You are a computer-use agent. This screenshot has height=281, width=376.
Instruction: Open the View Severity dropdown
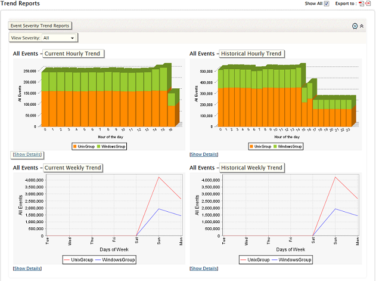(x=59, y=38)
